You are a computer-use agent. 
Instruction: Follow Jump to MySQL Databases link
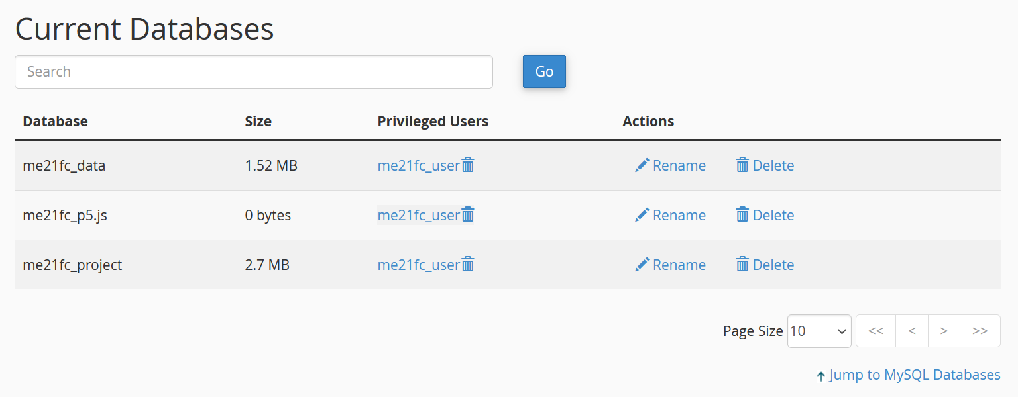pos(914,375)
